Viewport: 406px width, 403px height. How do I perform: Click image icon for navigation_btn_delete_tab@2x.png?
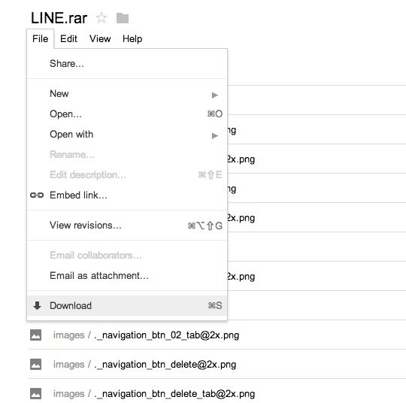pyautogui.click(x=35, y=393)
